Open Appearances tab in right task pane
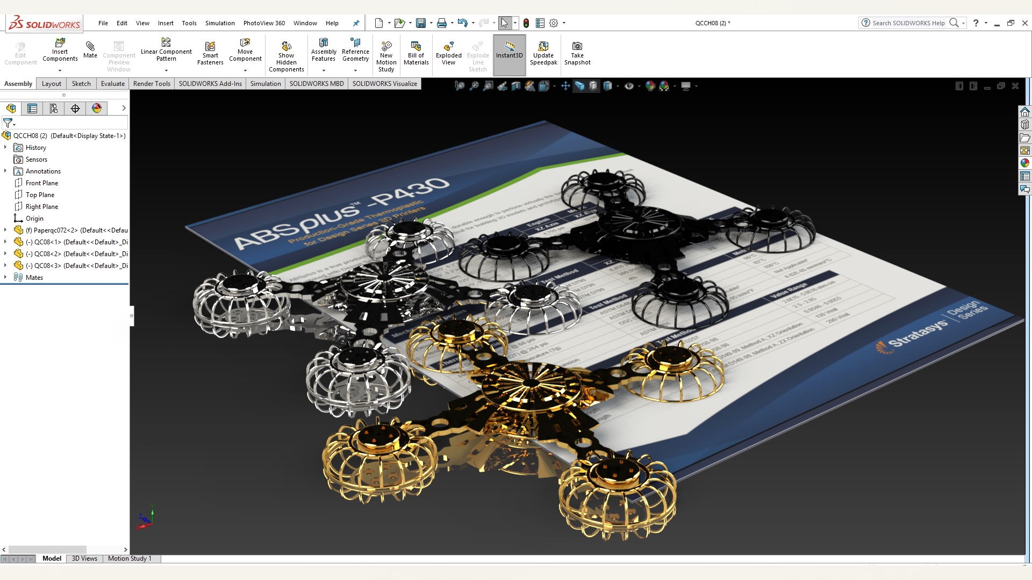The width and height of the screenshot is (1032, 580). tap(1025, 163)
